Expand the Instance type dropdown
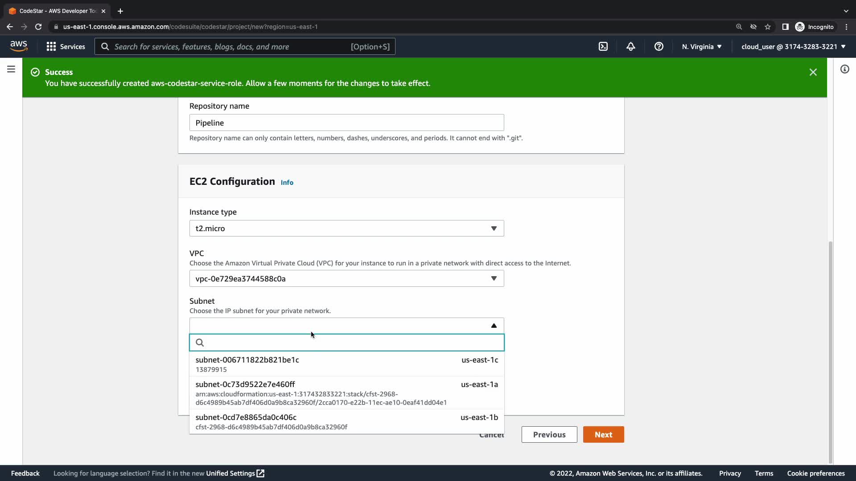Viewport: 856px width, 481px height. tap(346, 228)
